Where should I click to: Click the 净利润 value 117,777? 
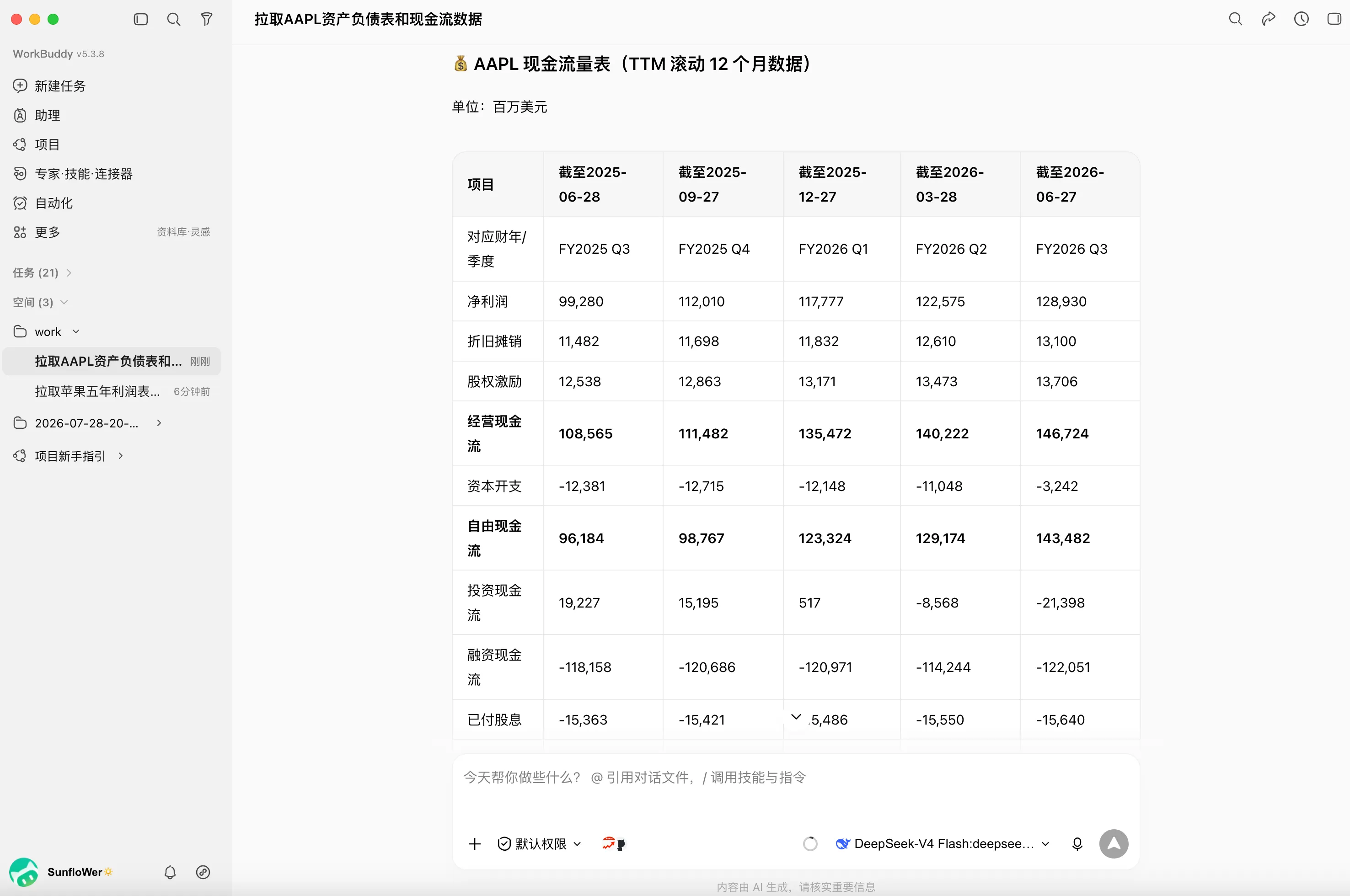(821, 302)
